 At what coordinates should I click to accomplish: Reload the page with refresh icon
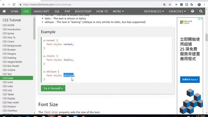click(x=14, y=5)
